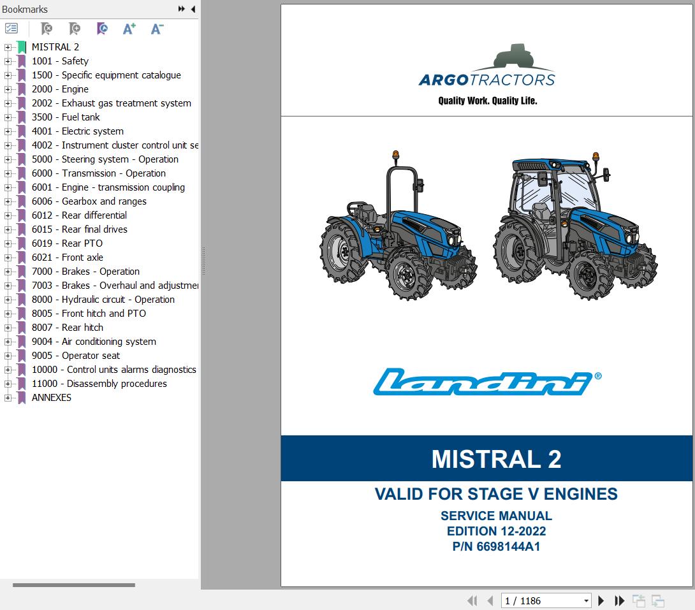Click the expand panel double-arrow icon
Viewport: 695px width, 610px height.
pyautogui.click(x=181, y=9)
